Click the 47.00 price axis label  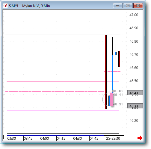pyautogui.click(x=134, y=15)
